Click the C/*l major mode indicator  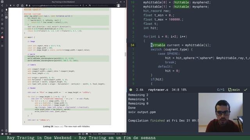tap(220, 90)
